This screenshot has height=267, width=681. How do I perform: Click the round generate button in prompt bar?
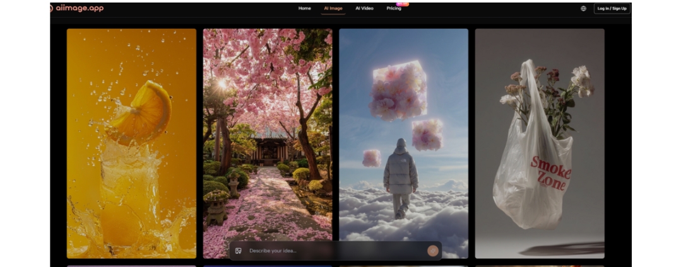click(432, 251)
